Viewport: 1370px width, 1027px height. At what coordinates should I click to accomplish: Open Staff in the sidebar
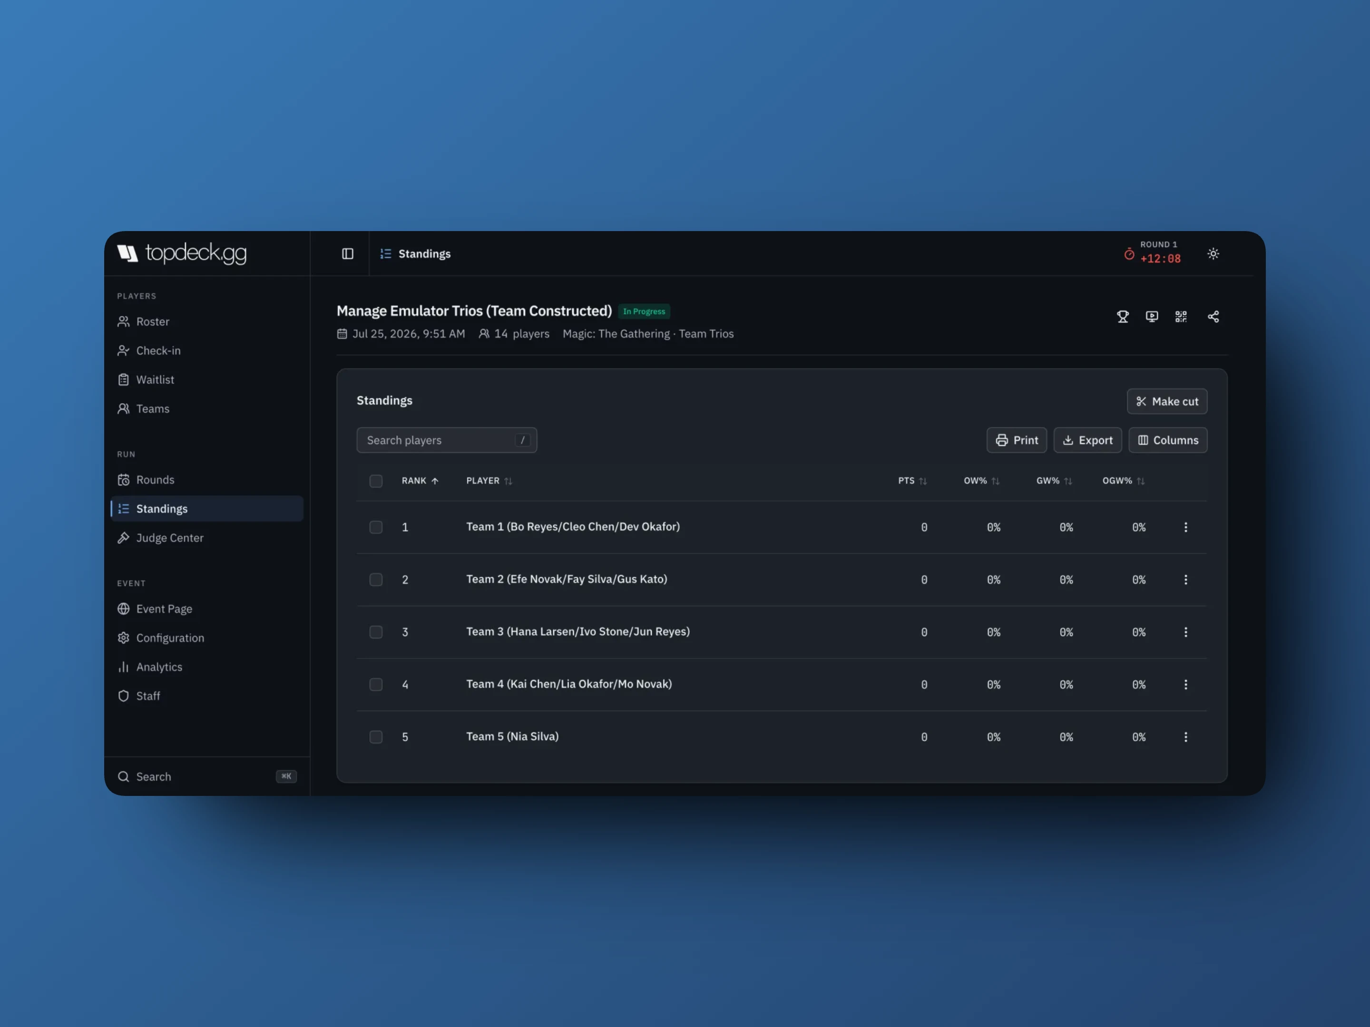pos(207,696)
